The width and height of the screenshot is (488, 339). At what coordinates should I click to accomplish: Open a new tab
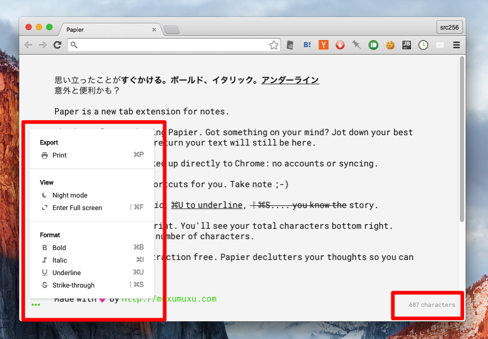(172, 30)
